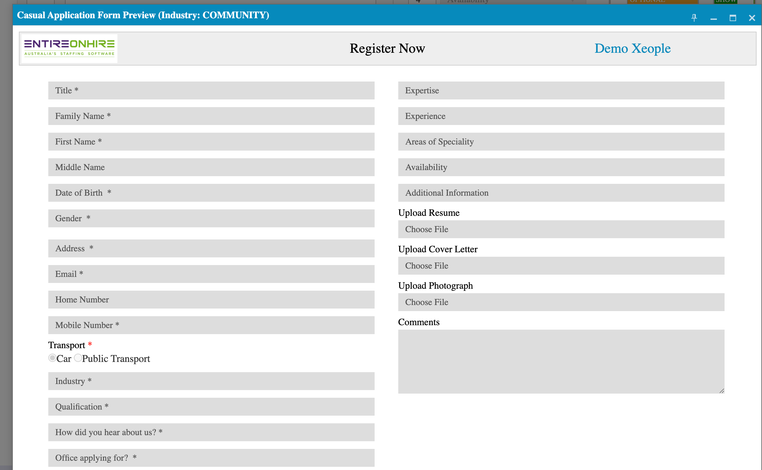Click the EntireOnHire logo

[69, 48]
